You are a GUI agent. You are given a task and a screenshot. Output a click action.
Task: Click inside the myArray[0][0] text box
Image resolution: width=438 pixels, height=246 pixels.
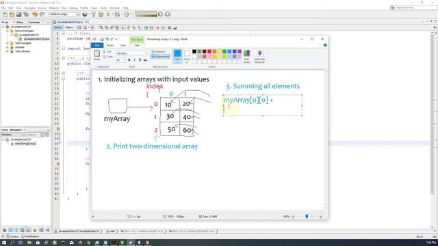(263, 105)
